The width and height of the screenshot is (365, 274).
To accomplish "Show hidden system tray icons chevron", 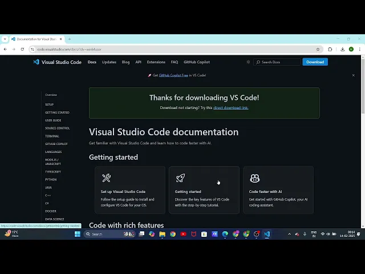I will pyautogui.click(x=289, y=234).
